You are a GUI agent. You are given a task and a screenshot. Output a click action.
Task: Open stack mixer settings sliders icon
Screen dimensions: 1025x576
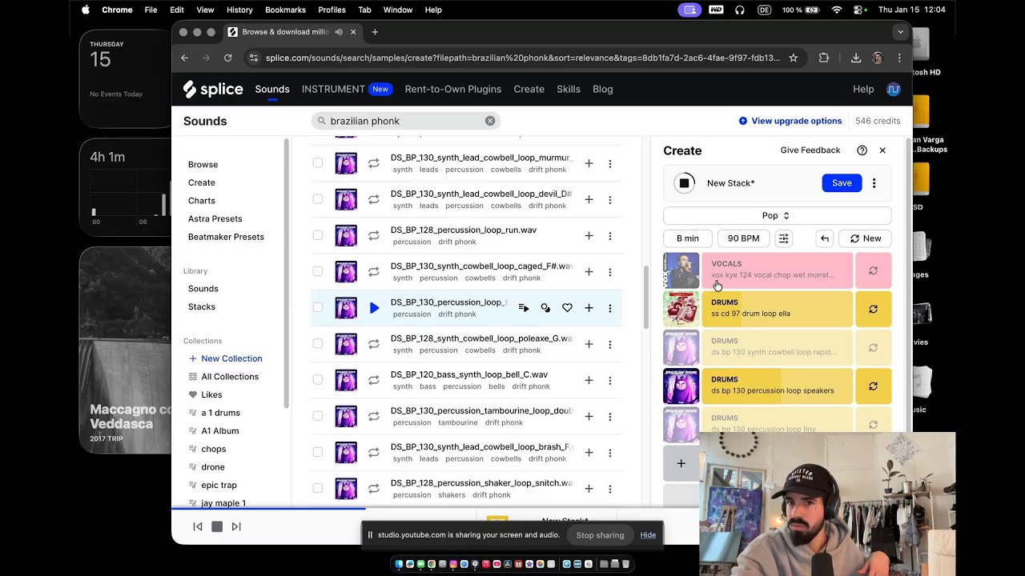784,238
